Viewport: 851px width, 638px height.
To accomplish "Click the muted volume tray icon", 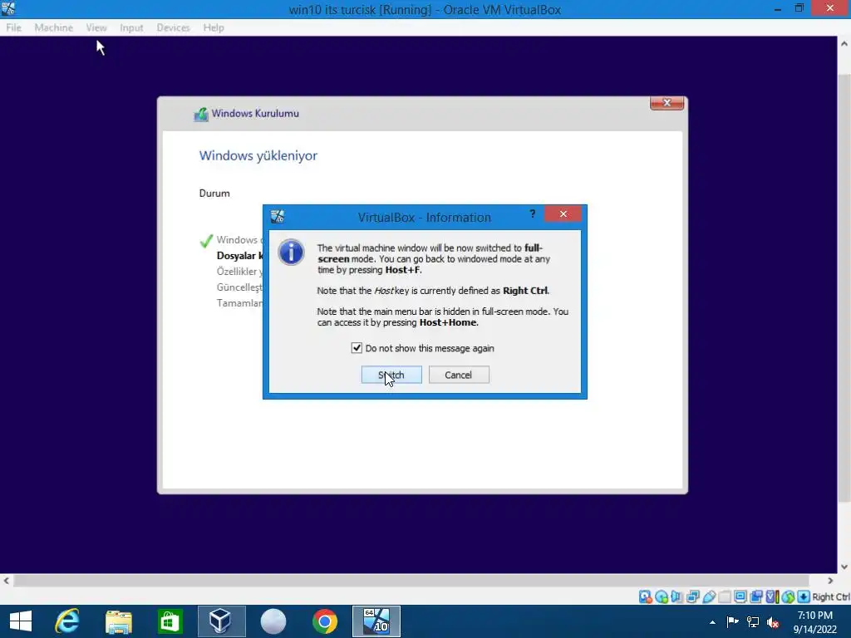I will tap(773, 621).
